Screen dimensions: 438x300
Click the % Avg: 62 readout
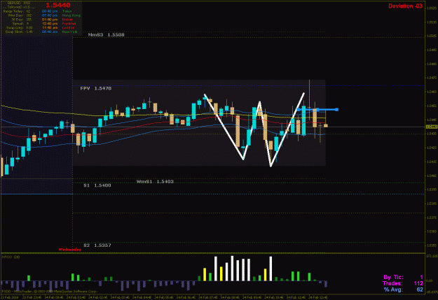coord(404,290)
